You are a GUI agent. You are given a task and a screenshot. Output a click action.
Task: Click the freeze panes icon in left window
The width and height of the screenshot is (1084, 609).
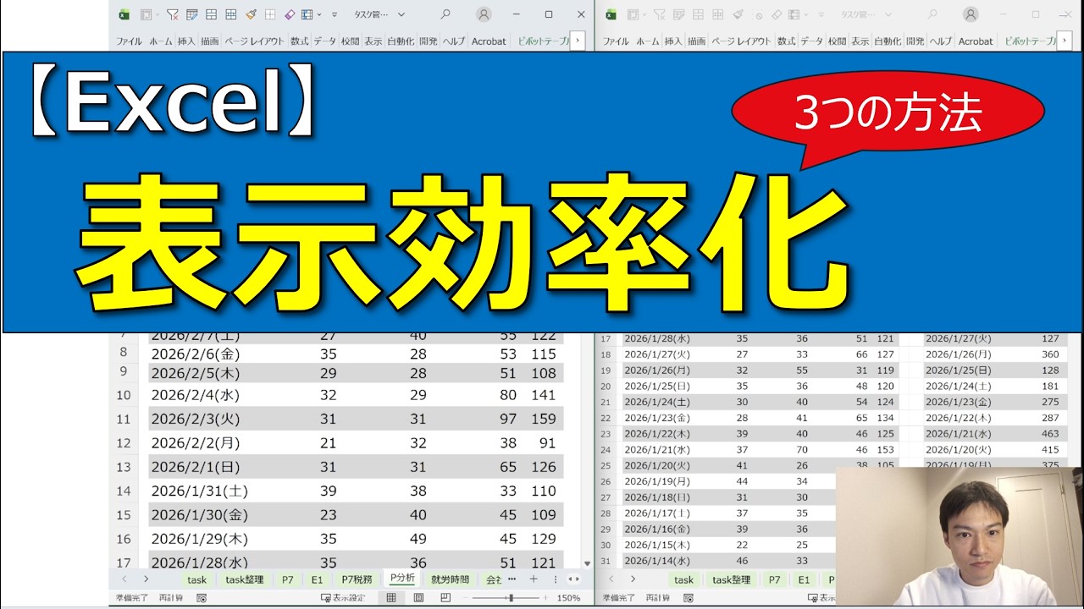(211, 14)
